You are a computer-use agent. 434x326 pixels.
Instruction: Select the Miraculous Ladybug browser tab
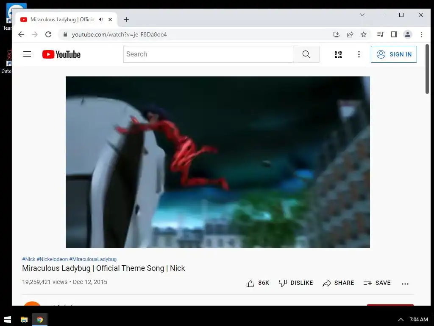click(x=66, y=20)
